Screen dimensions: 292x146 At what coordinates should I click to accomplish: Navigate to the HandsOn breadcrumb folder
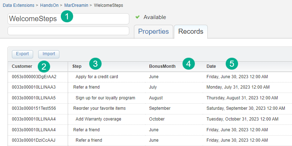49,5
